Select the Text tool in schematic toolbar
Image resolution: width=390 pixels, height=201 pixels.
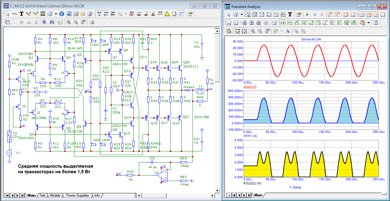click(22, 14)
